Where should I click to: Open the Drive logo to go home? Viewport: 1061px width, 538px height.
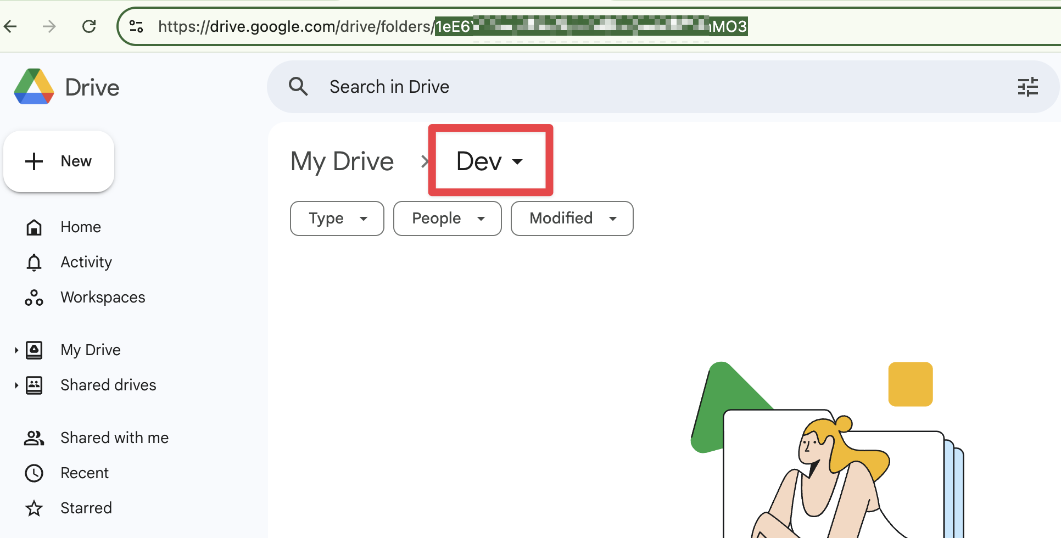click(x=34, y=86)
